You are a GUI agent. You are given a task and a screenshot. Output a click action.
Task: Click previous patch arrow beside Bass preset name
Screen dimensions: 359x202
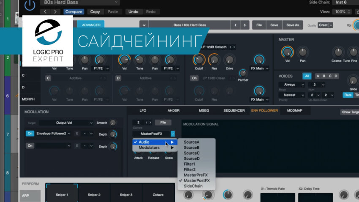(x=235, y=25)
